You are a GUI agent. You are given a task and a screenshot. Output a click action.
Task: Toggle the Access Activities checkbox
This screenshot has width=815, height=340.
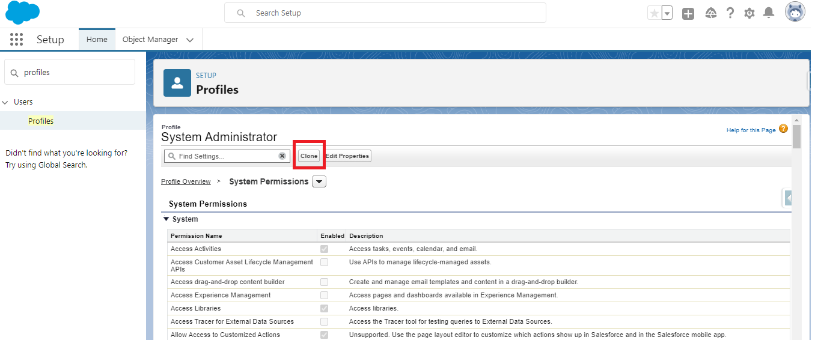pos(325,249)
